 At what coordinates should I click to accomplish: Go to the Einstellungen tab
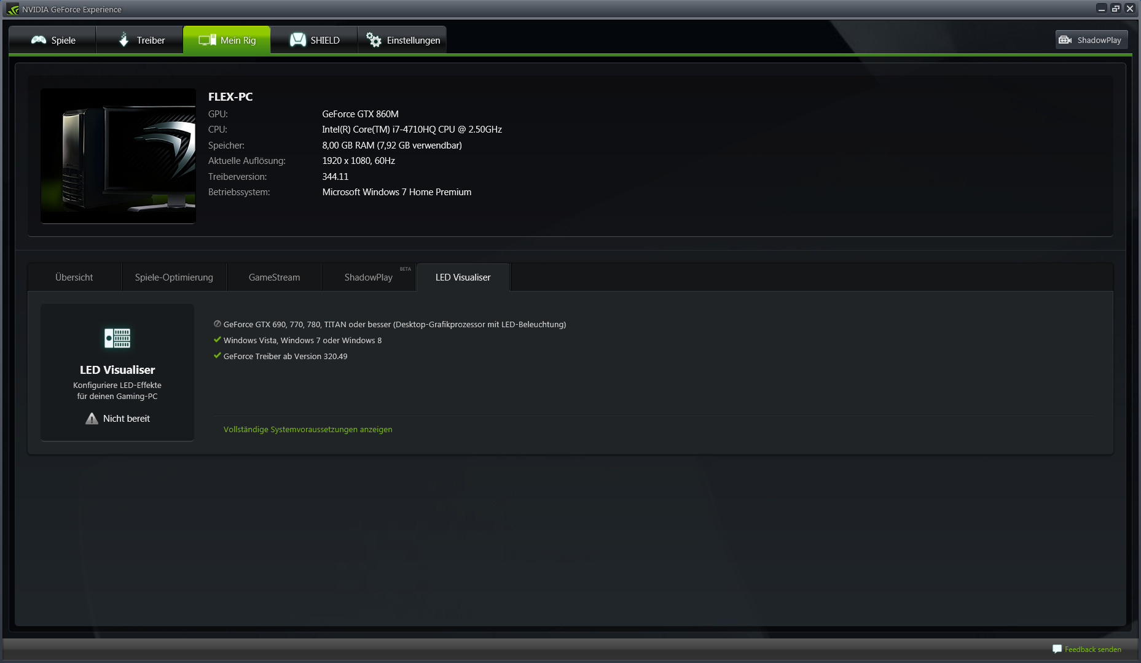coord(402,40)
